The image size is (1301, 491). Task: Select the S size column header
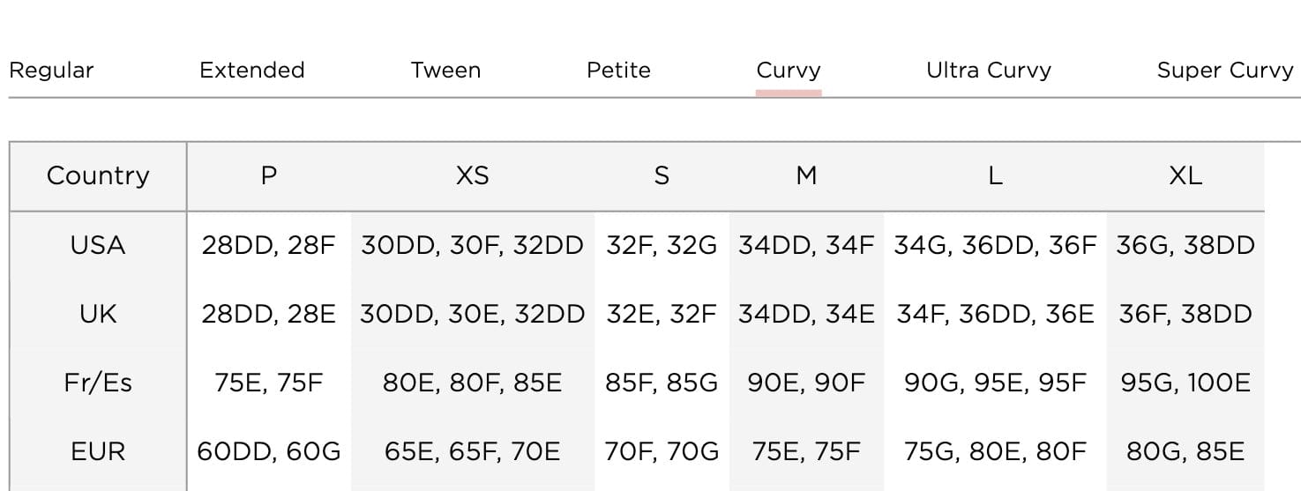tap(662, 175)
